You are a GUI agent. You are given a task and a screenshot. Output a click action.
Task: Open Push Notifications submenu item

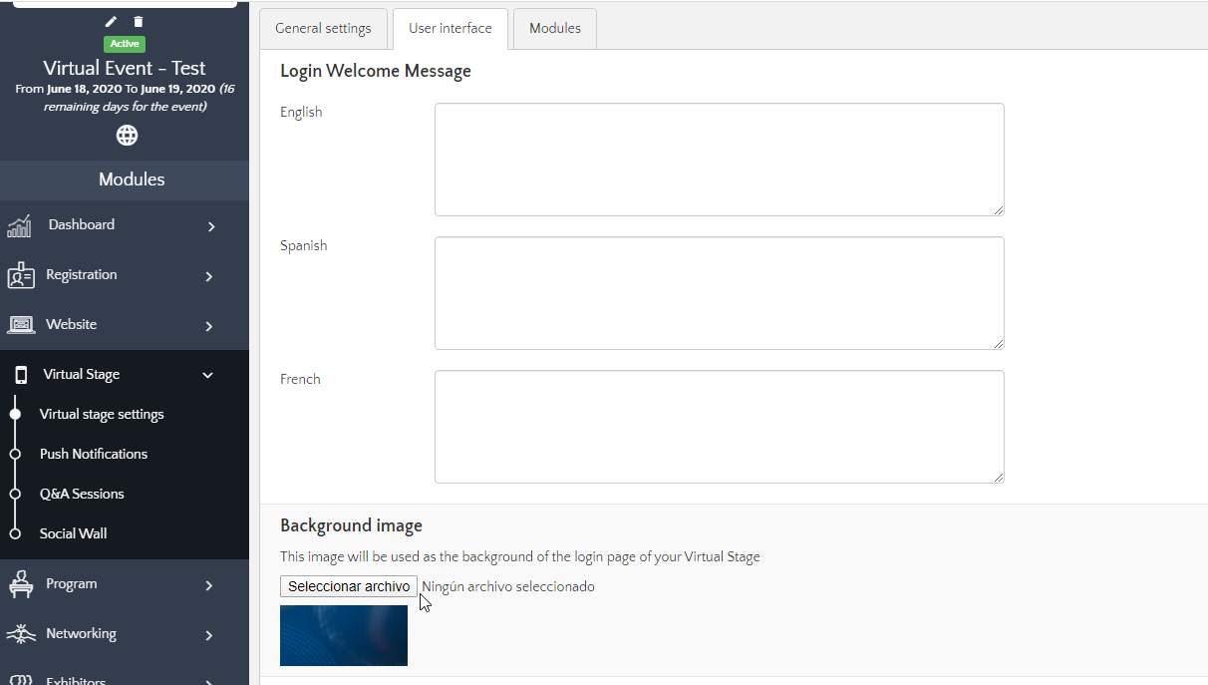(x=94, y=454)
